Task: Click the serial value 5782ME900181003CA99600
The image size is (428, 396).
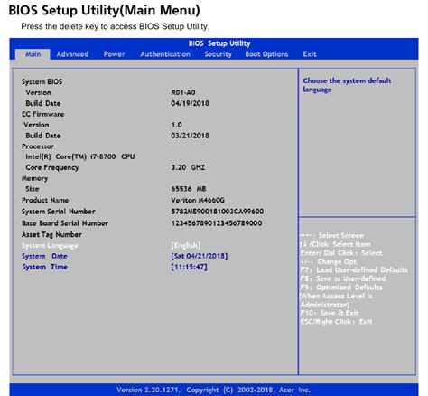Action: coord(218,212)
